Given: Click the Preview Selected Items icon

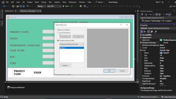Looking at the screenshot, I should pyautogui.click(x=170, y=15).
